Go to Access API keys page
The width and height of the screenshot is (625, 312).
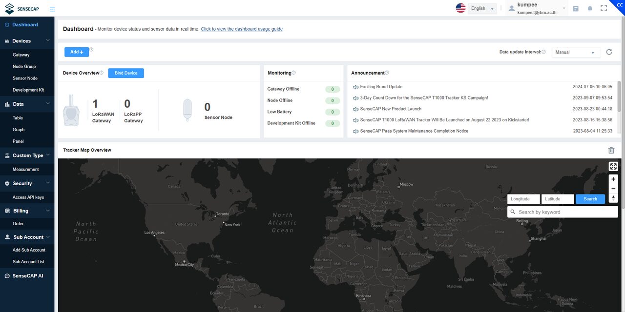tap(28, 197)
